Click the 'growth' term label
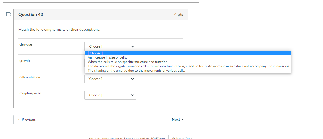Image resolution: width=323 pixels, height=139 pixels. tap(24, 61)
